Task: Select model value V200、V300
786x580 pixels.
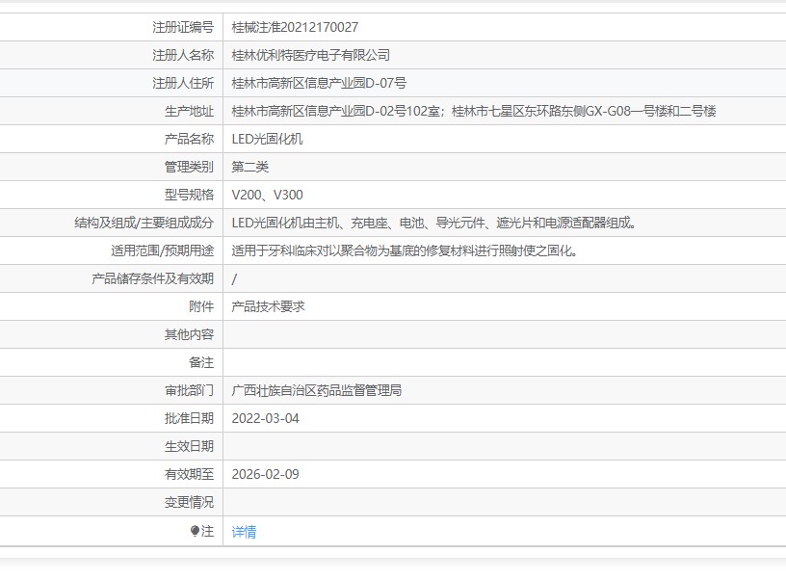Action: (x=267, y=195)
